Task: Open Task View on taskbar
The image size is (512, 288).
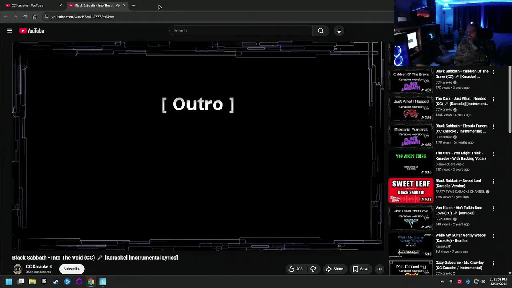Action: (21, 282)
